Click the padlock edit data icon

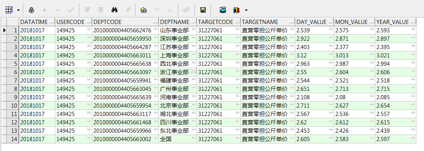tap(31, 10)
